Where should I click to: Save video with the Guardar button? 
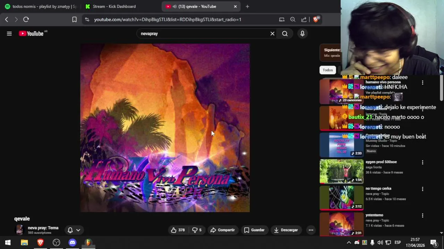(254, 230)
